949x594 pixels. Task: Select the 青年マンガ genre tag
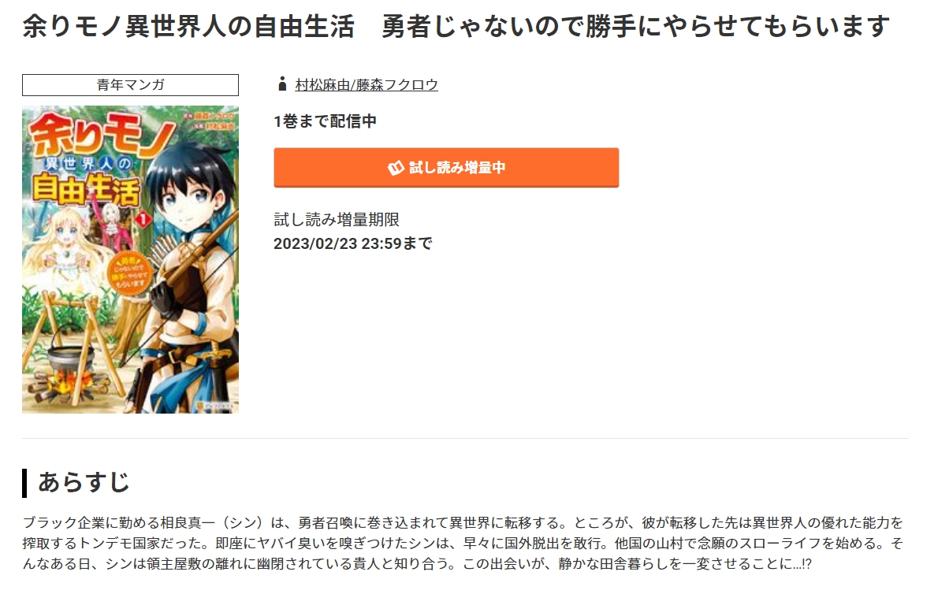tap(130, 85)
